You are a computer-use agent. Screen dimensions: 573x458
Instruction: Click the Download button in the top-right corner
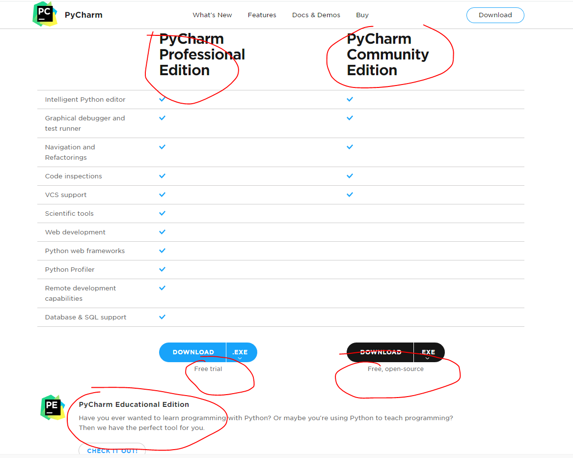(x=495, y=15)
